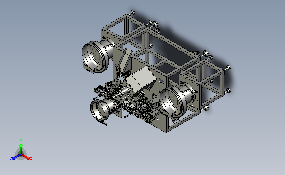
Task: Select the lower-left vibratory bowl feeder
Action: click(x=104, y=111)
